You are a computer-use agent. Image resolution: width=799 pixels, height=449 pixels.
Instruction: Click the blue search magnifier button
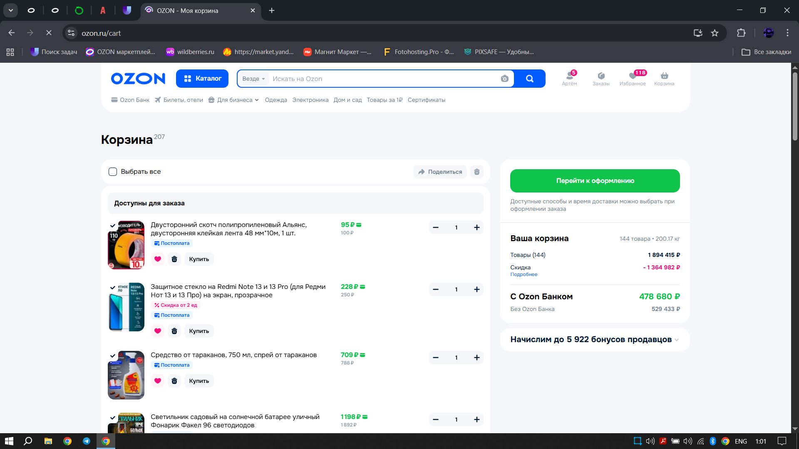tap(529, 79)
